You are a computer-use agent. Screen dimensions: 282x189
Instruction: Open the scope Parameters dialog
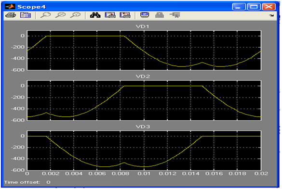coord(26,15)
